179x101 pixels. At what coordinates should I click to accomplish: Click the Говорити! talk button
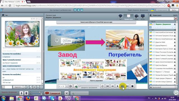point(53,93)
